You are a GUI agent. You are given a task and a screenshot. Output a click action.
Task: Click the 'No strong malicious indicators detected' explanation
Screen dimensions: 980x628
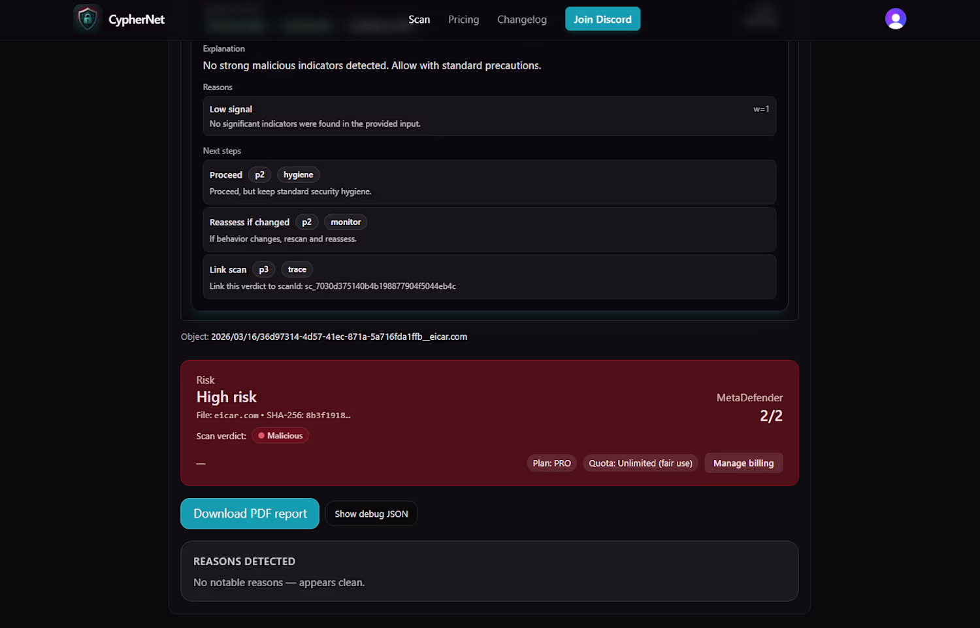tap(372, 65)
